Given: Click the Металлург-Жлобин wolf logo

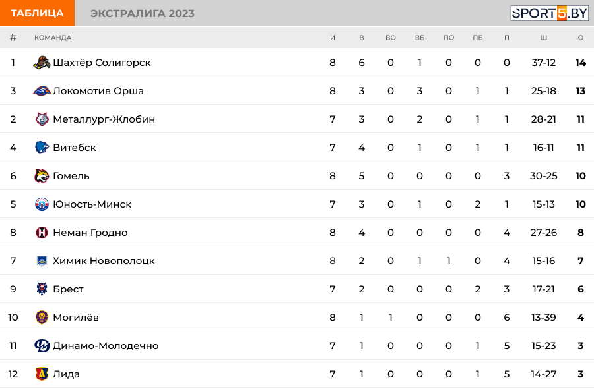Looking at the screenshot, I should [x=42, y=119].
